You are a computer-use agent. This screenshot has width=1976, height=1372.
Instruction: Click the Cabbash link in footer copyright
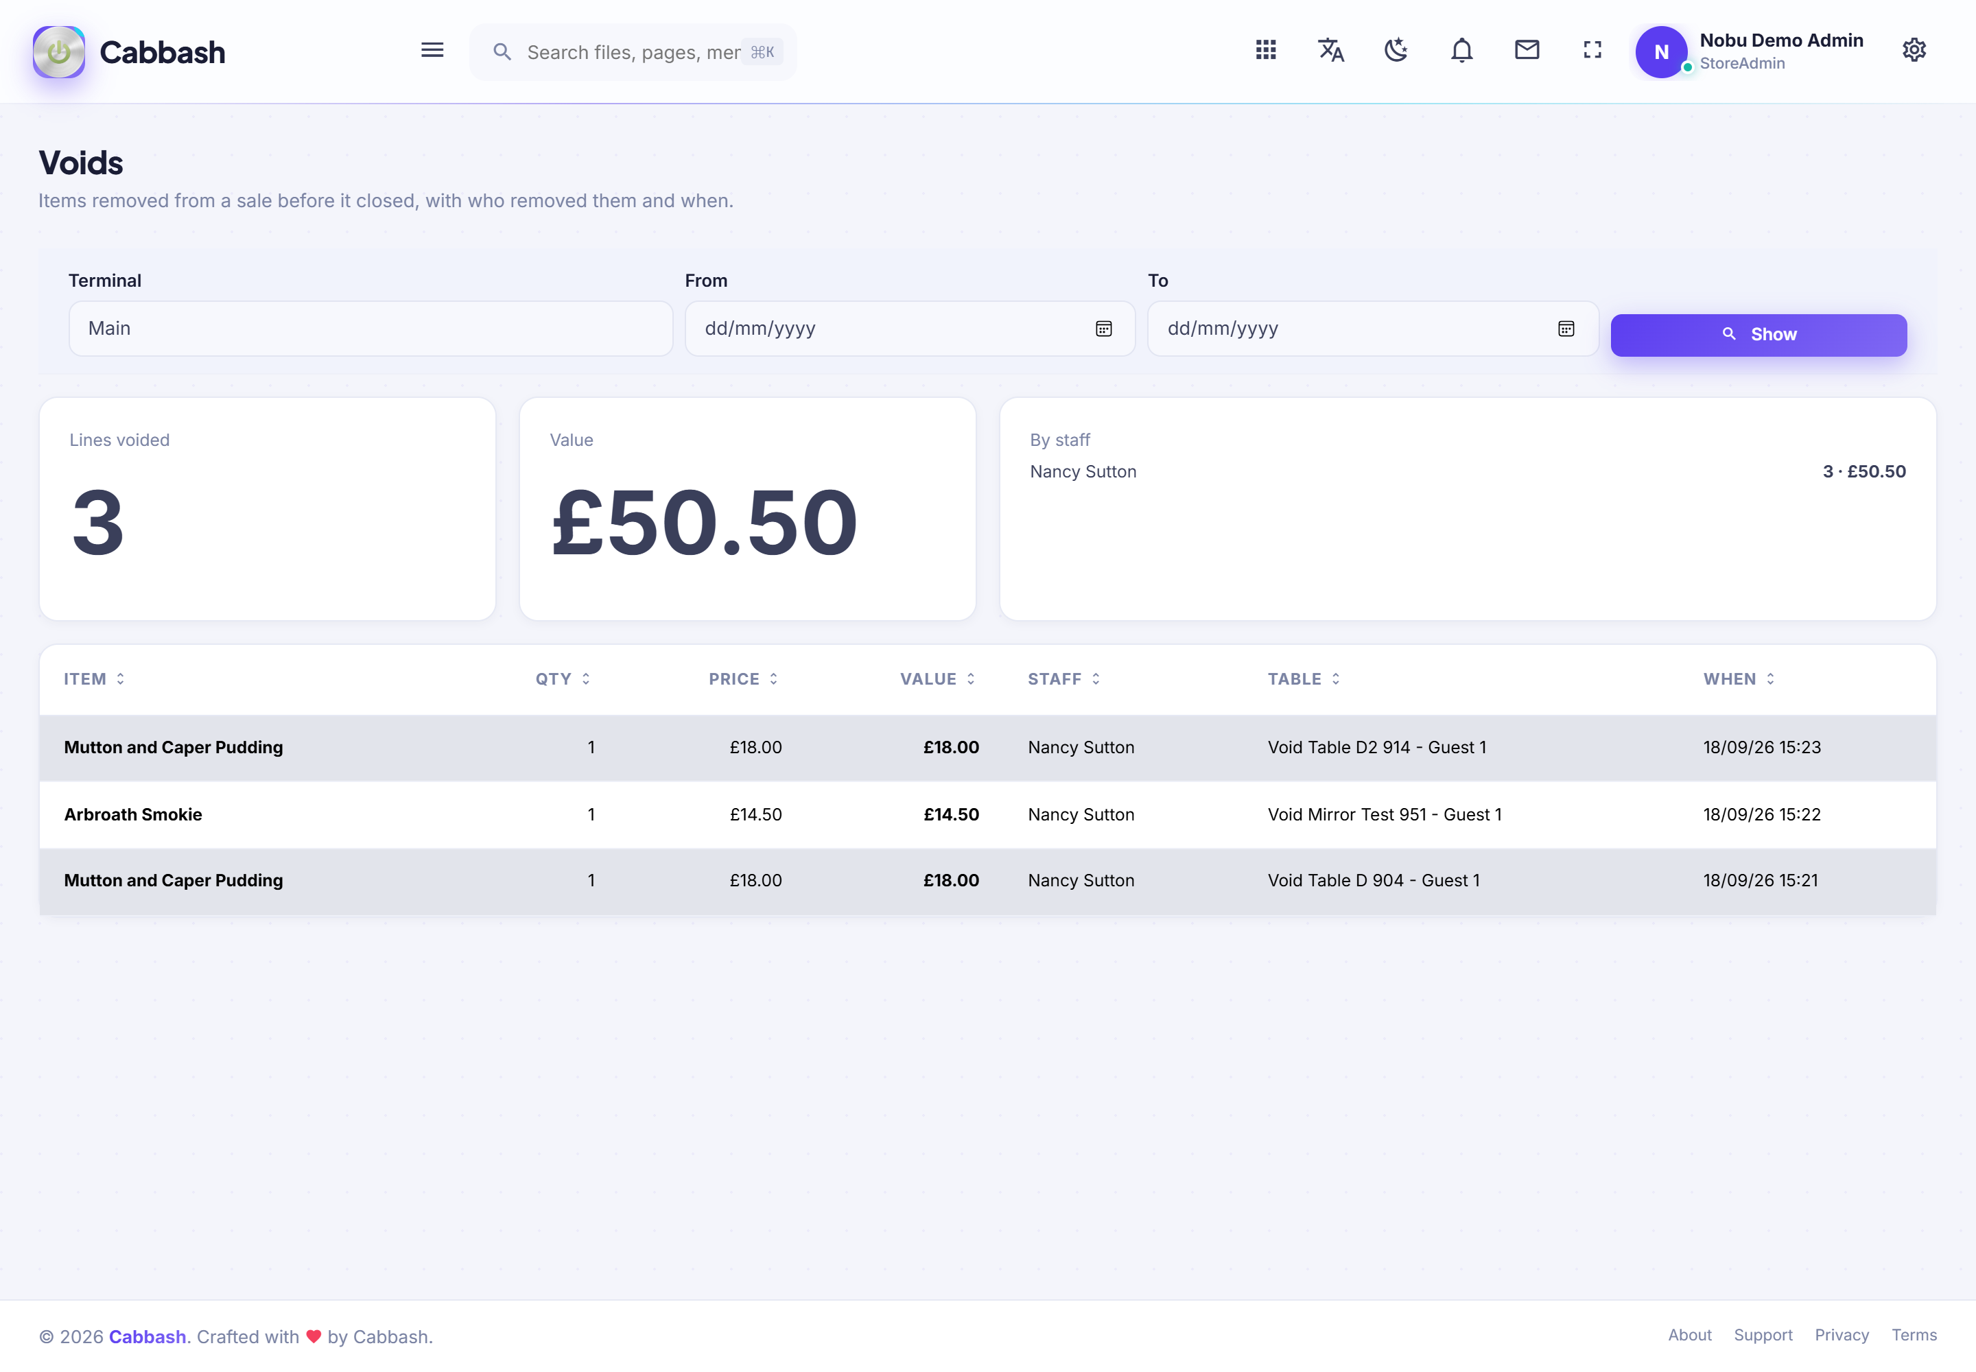coord(147,1337)
